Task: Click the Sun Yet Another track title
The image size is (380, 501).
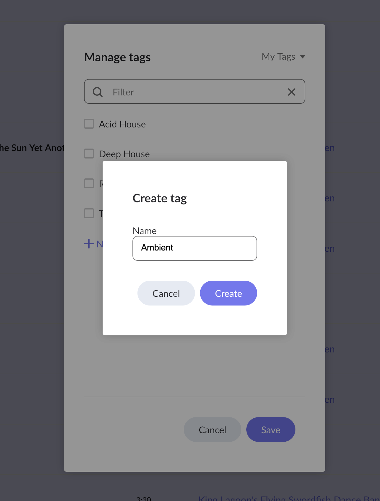Action: point(32,148)
